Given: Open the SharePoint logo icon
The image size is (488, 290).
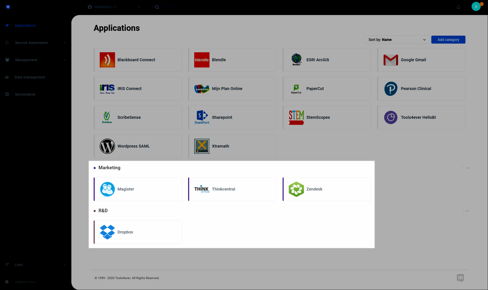Looking at the screenshot, I should tap(202, 117).
